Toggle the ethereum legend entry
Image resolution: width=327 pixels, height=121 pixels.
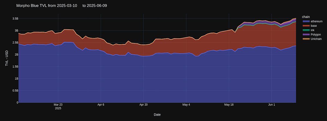pos(313,21)
